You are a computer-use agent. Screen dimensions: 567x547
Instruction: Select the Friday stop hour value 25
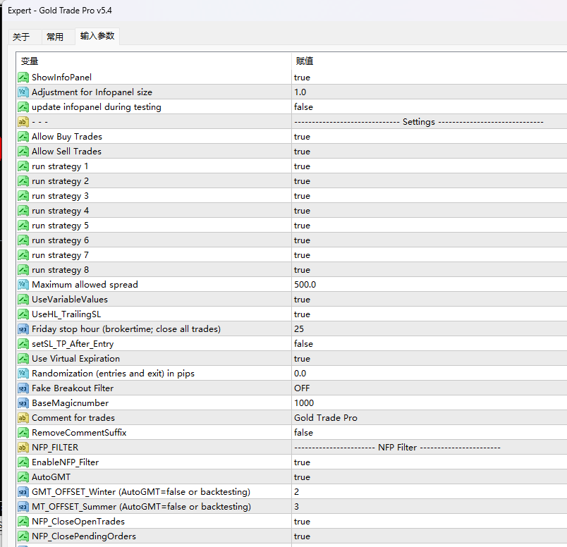[x=299, y=329]
